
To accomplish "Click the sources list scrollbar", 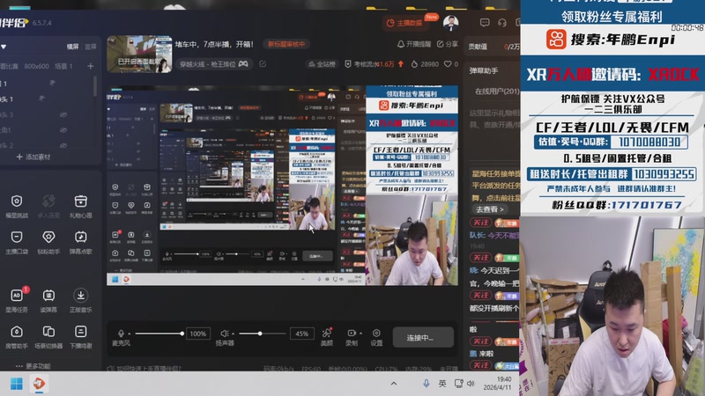I will (95, 85).
